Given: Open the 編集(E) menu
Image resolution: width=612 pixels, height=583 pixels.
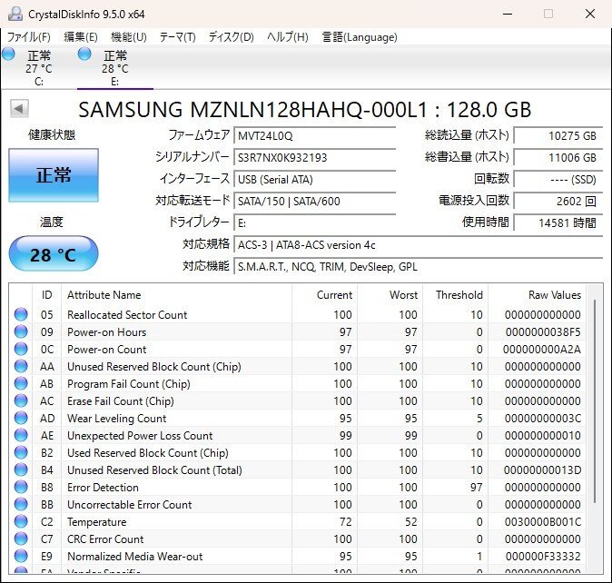Looking at the screenshot, I should (81, 37).
